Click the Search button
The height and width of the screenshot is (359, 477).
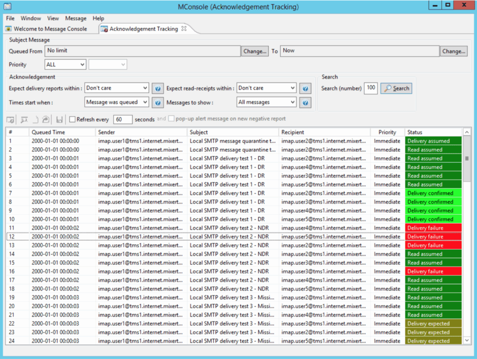click(x=396, y=88)
